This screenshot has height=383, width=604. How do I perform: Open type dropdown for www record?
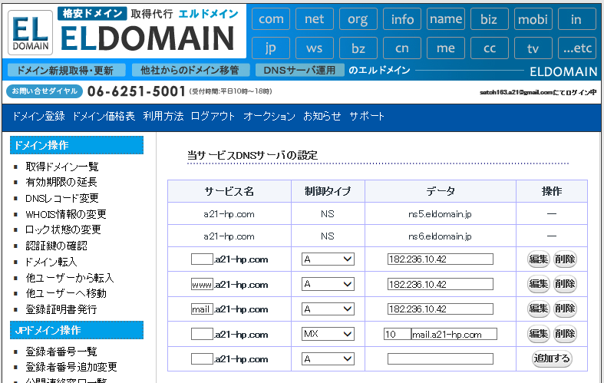328,284
